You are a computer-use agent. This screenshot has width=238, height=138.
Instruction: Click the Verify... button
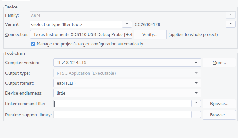(150, 34)
